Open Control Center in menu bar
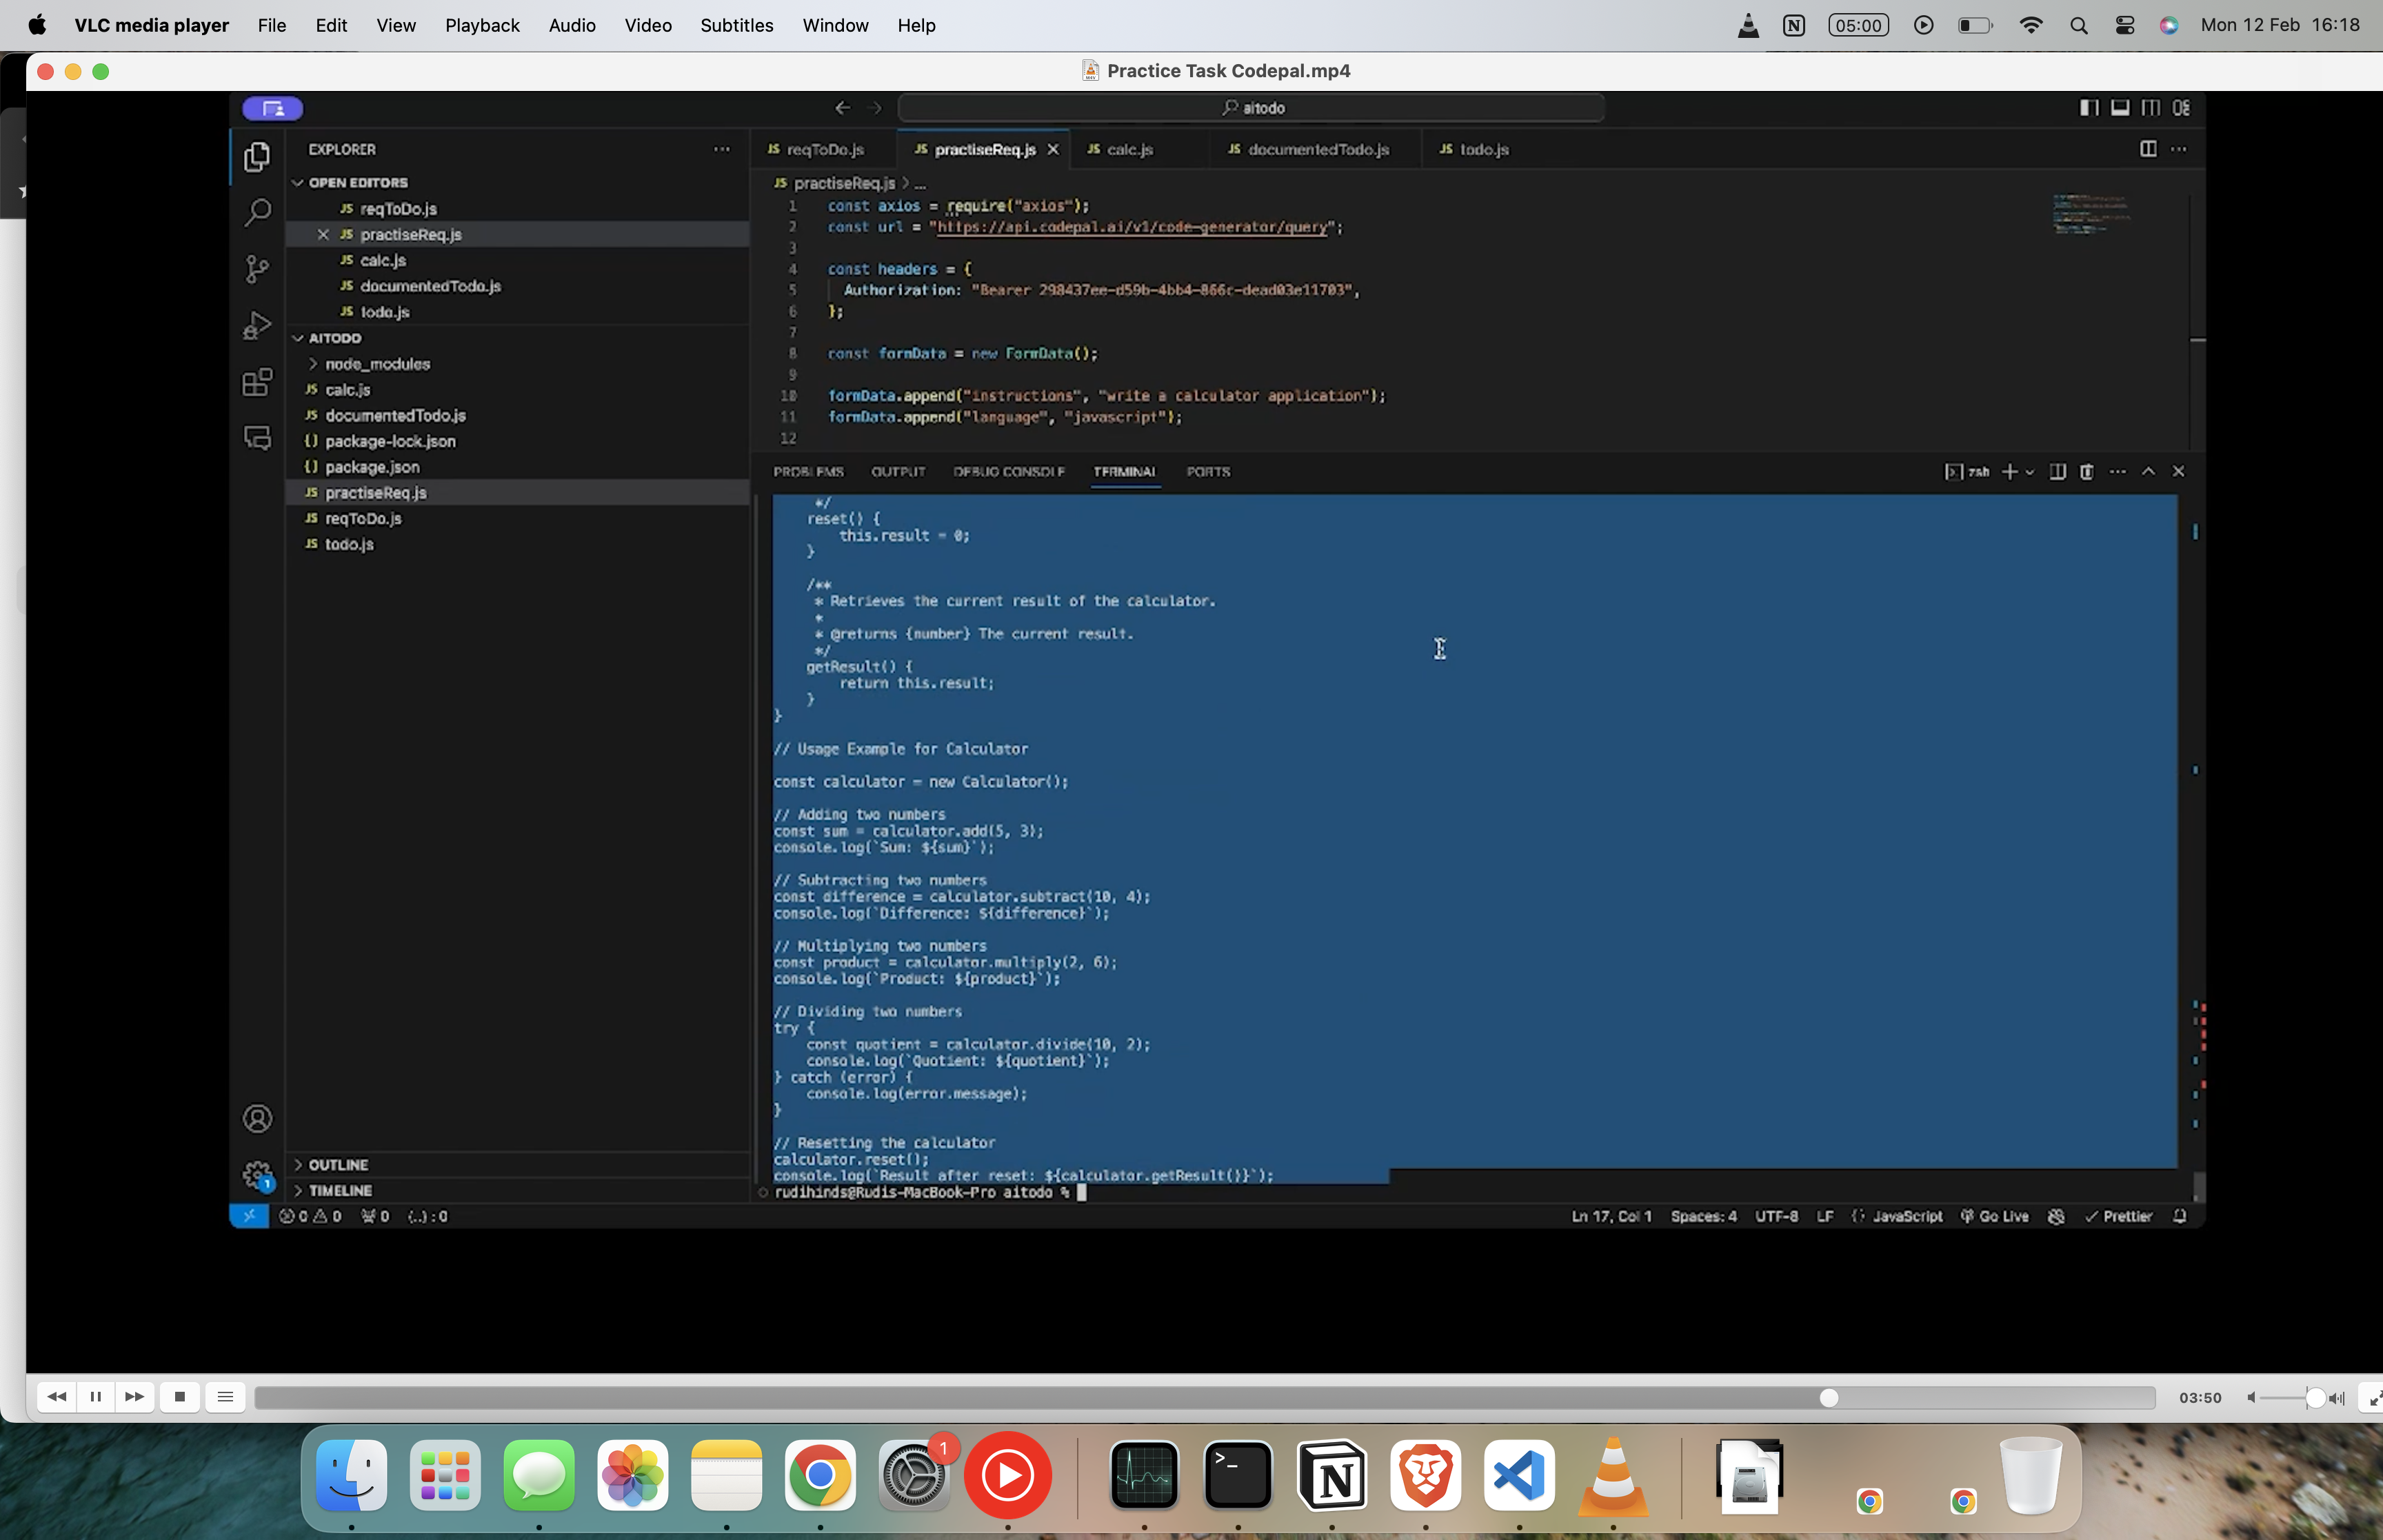2383x1540 pixels. [2125, 25]
